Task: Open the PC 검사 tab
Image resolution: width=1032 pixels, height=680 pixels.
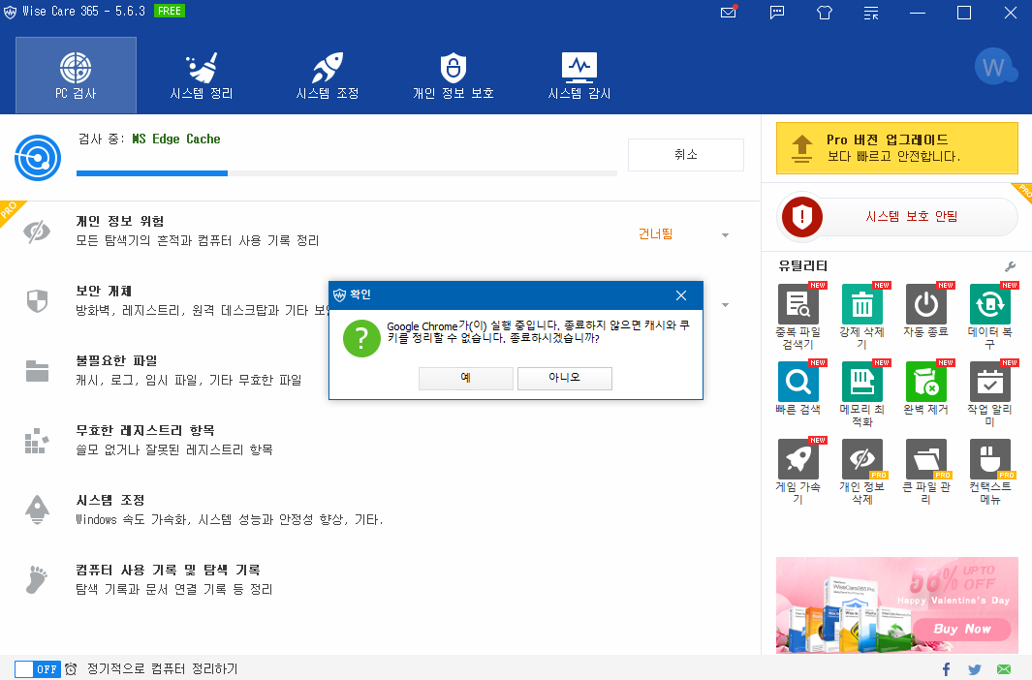Action: [x=76, y=75]
